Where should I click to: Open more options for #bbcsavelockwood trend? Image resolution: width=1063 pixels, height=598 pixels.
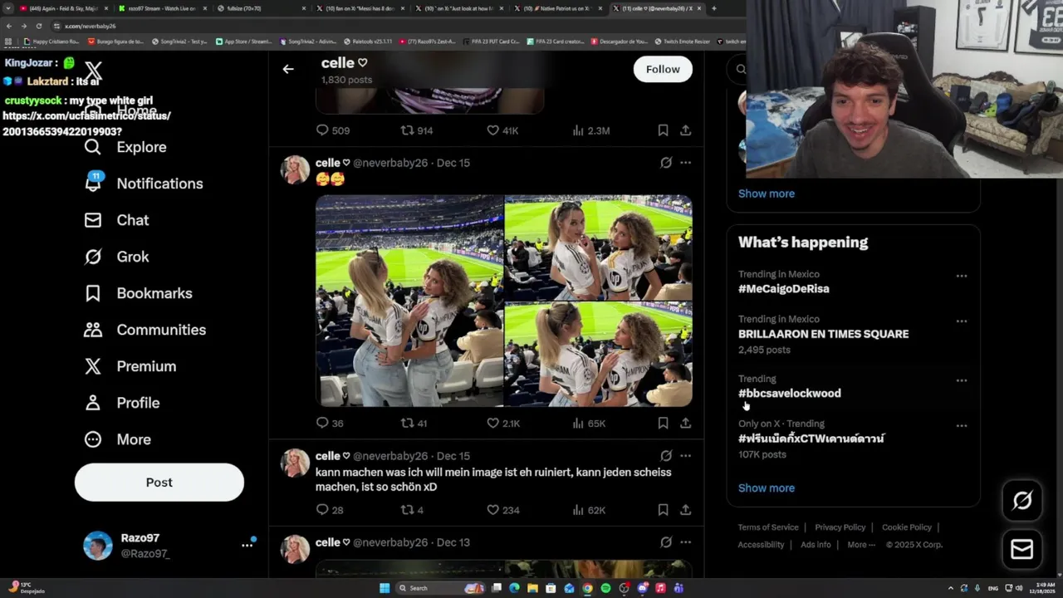click(x=962, y=380)
